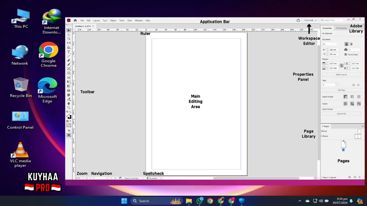367x206 pixels.
Task: Select the Direct Selection tool
Action: [69, 34]
